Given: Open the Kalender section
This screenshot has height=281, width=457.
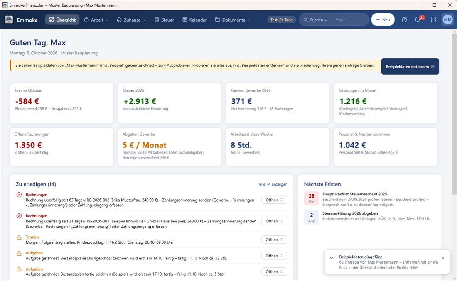Looking at the screenshot, I should click(x=194, y=20).
